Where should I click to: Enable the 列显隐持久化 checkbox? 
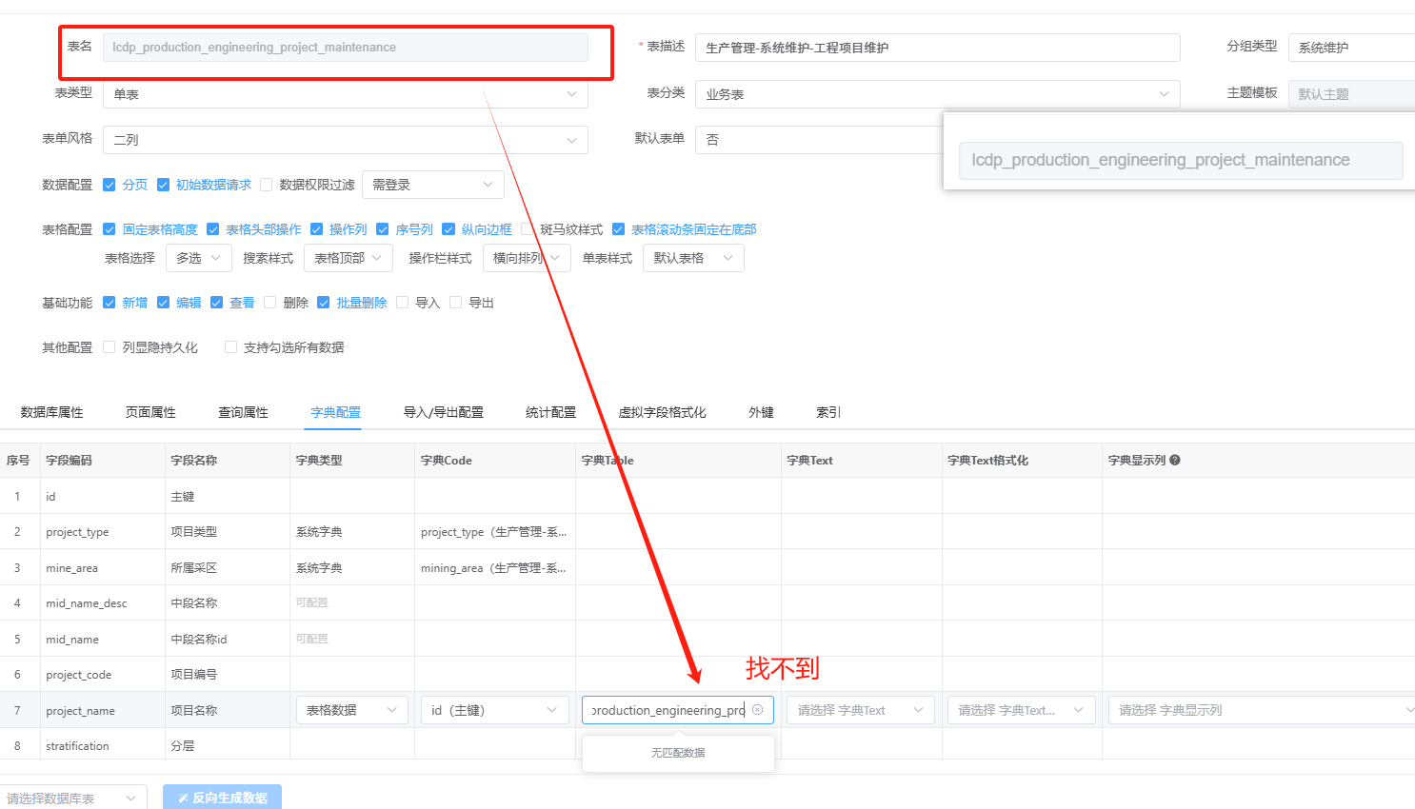point(110,347)
